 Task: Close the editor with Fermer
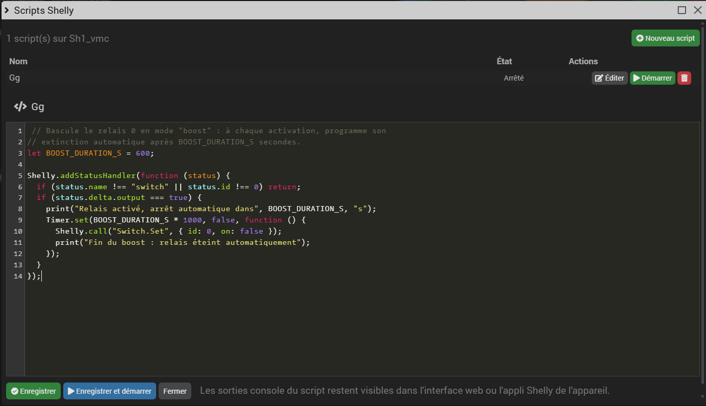175,391
